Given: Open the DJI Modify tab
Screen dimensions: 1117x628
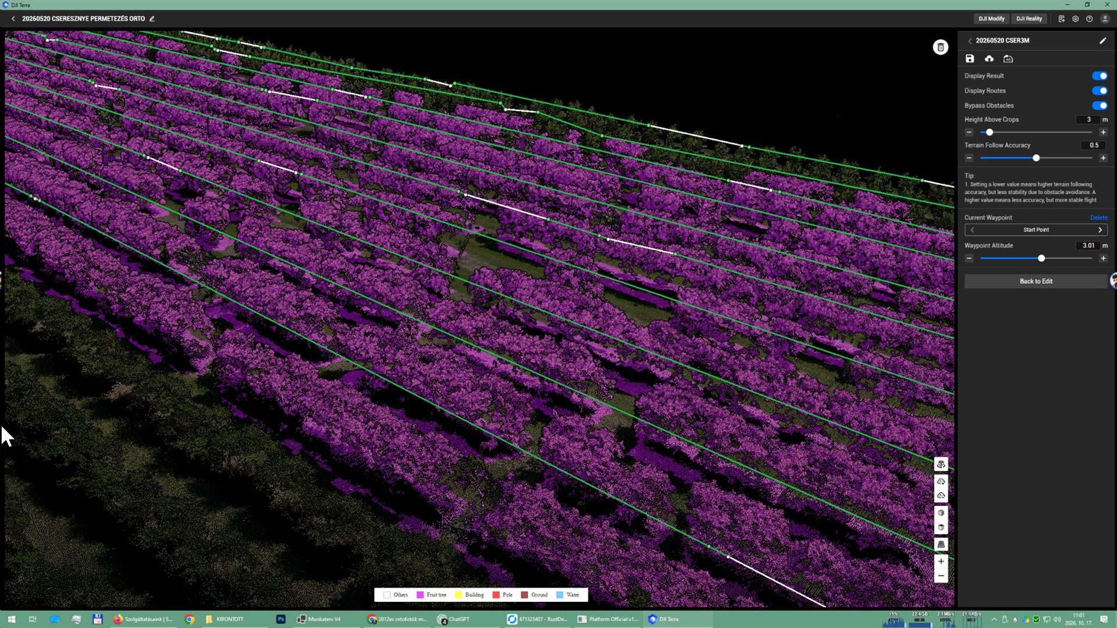Looking at the screenshot, I should [x=991, y=19].
